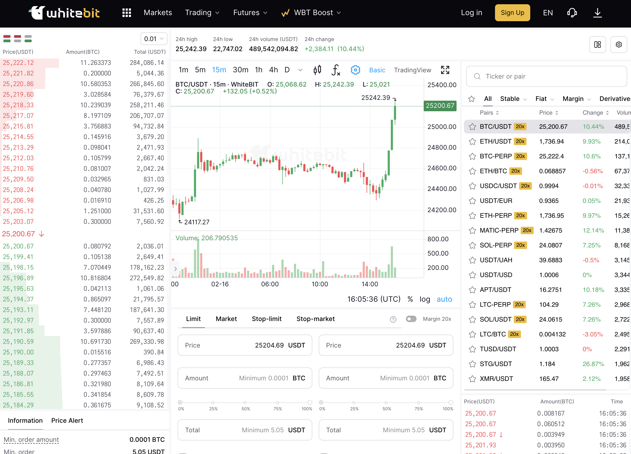Switch order book to asks-only view
631x454 pixels.
coord(17,39)
